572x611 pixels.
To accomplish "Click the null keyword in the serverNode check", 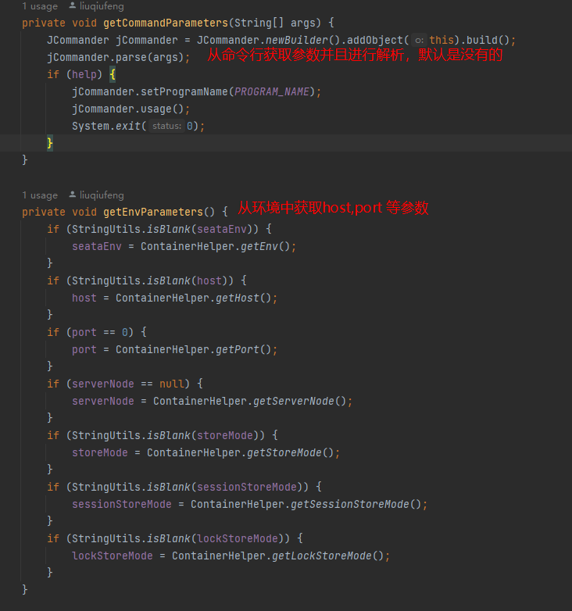I will pos(171,384).
